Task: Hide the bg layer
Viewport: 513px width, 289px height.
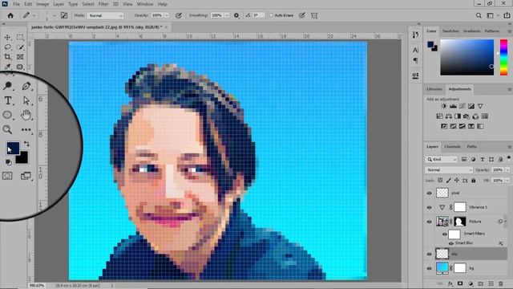Action: click(430, 268)
